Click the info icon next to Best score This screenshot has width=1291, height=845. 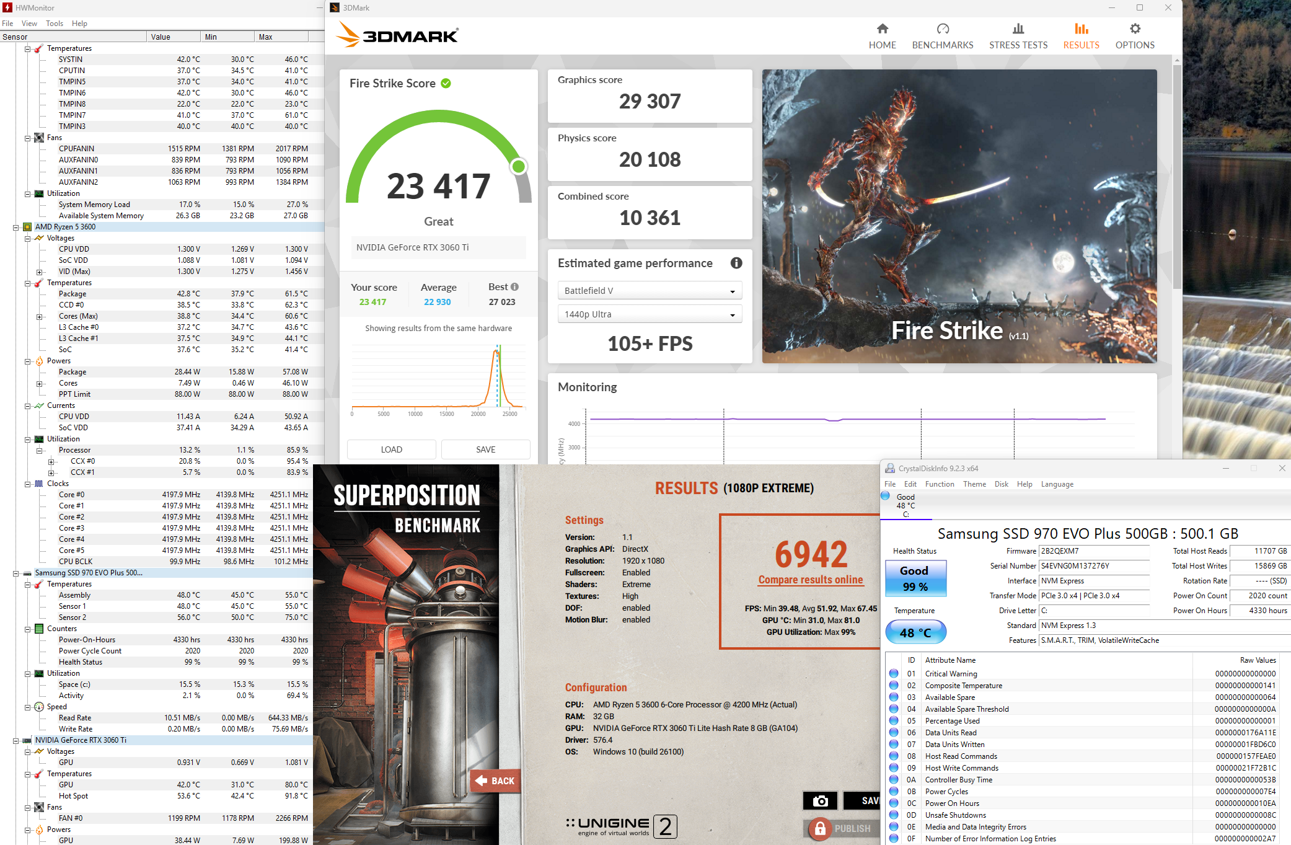tap(514, 286)
